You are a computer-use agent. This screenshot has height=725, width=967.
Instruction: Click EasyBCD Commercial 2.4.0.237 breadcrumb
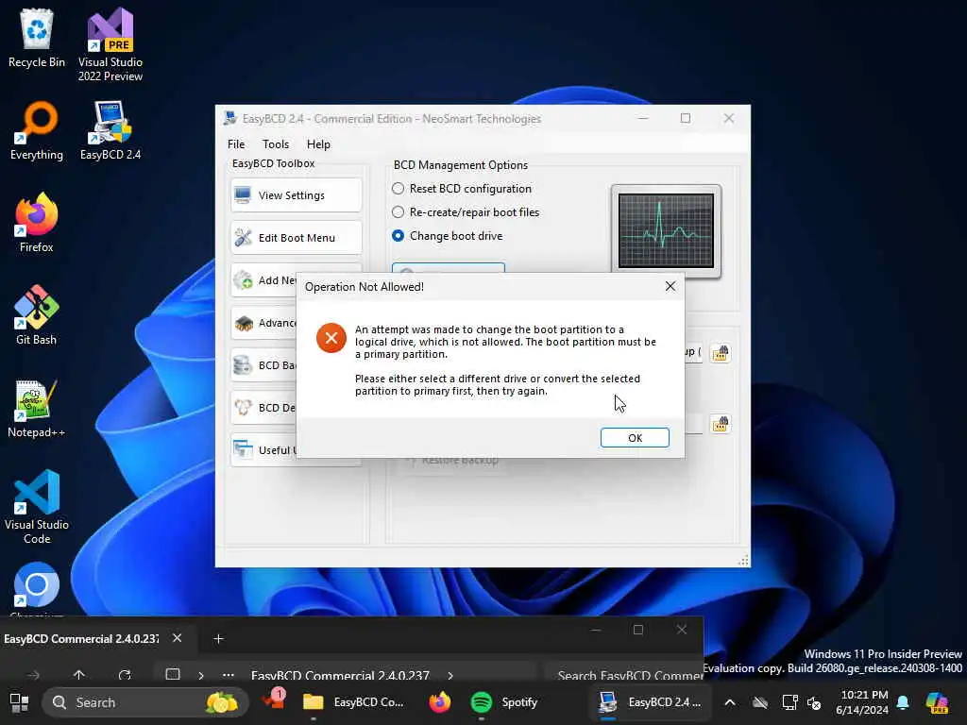click(340, 675)
